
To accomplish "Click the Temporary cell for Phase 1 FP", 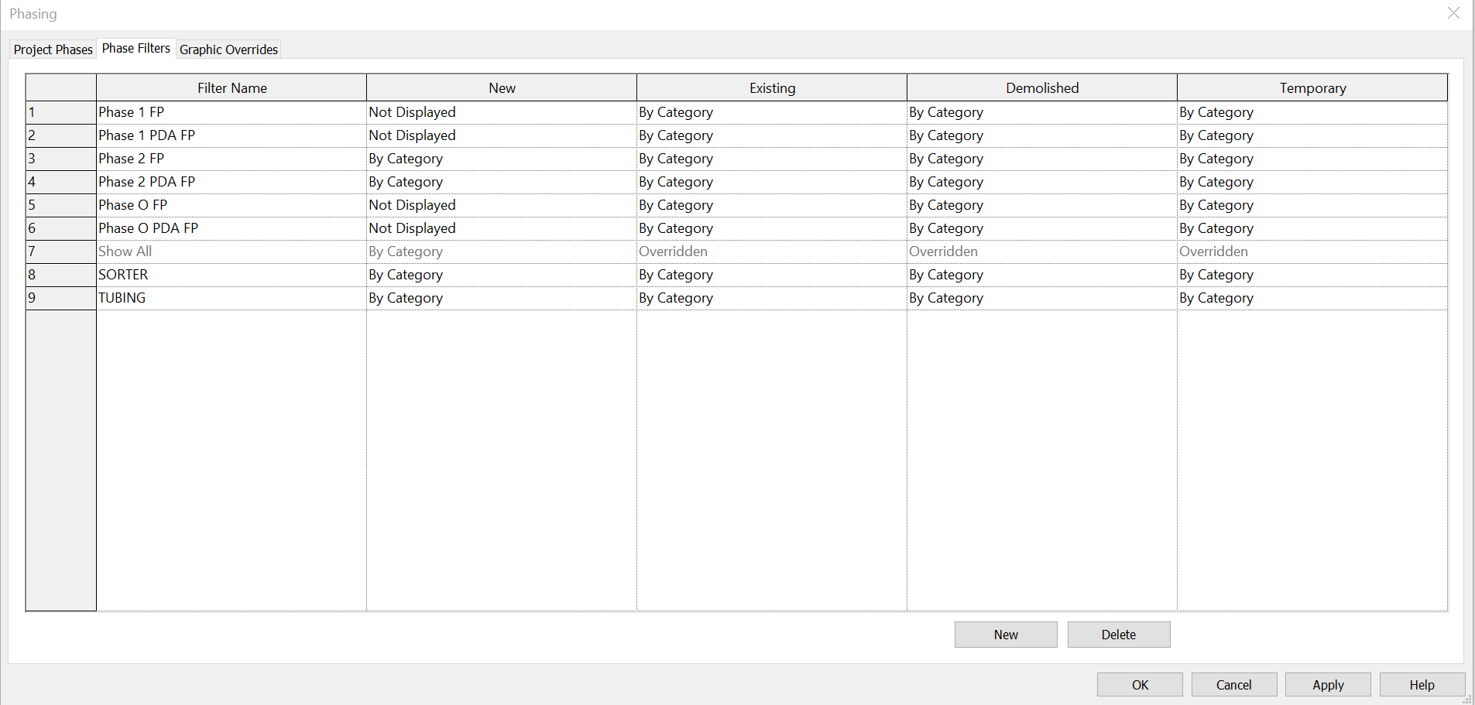I will (1312, 112).
